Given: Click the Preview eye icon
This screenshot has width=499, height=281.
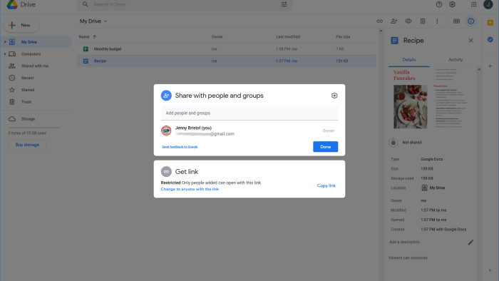Looking at the screenshot, I should (x=408, y=21).
